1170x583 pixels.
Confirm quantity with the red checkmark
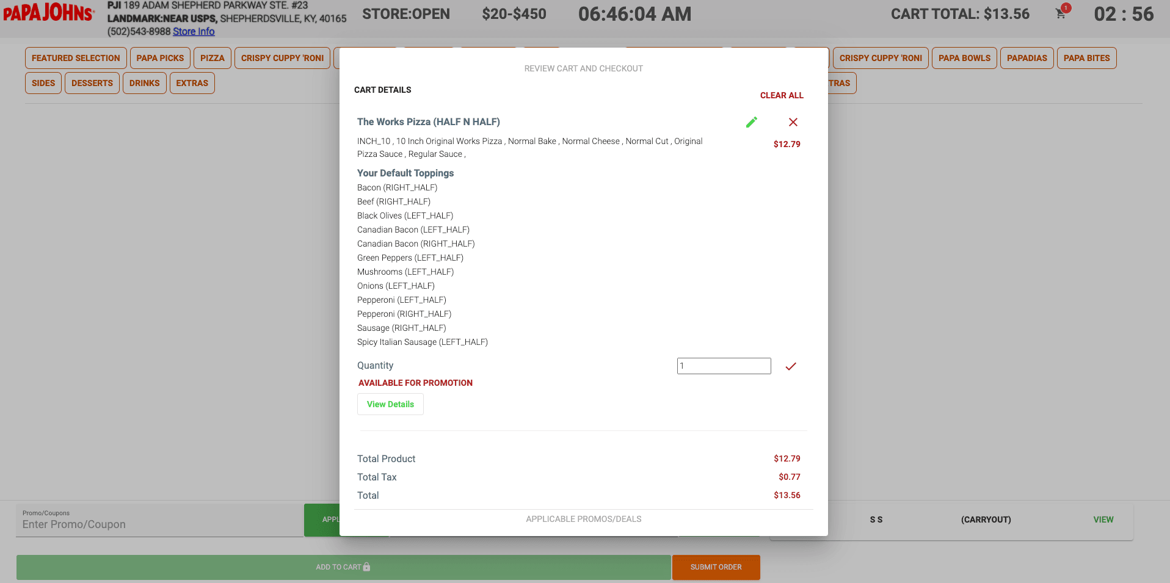click(x=791, y=366)
